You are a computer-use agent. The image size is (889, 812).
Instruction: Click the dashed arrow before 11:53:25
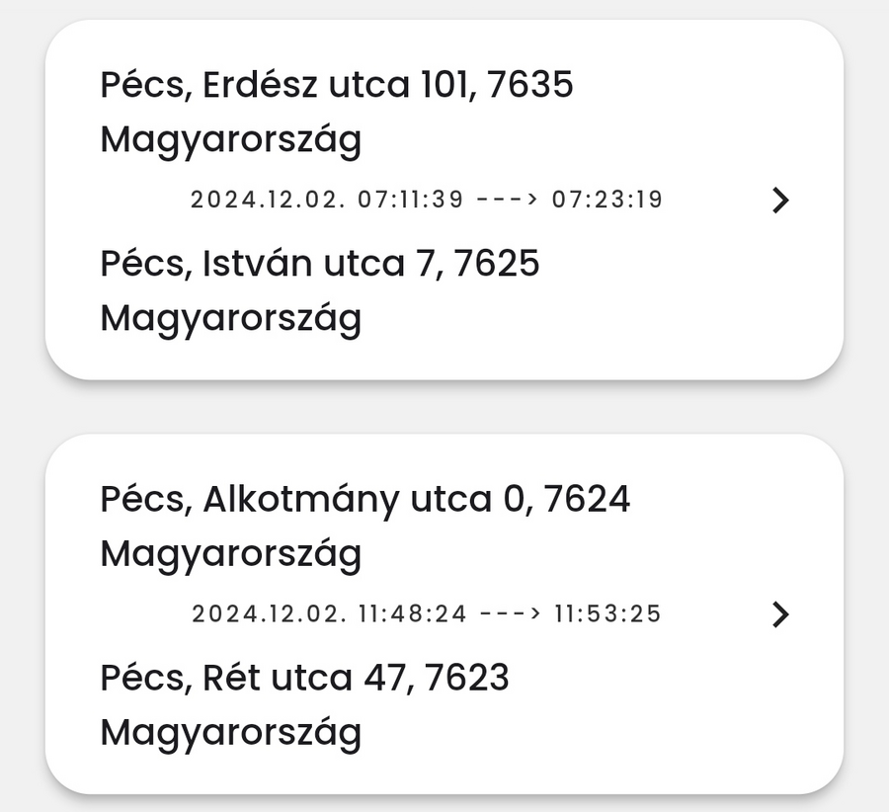pyautogui.click(x=510, y=614)
